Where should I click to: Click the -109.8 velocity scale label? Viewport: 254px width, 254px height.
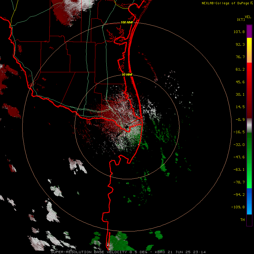pos(238,207)
